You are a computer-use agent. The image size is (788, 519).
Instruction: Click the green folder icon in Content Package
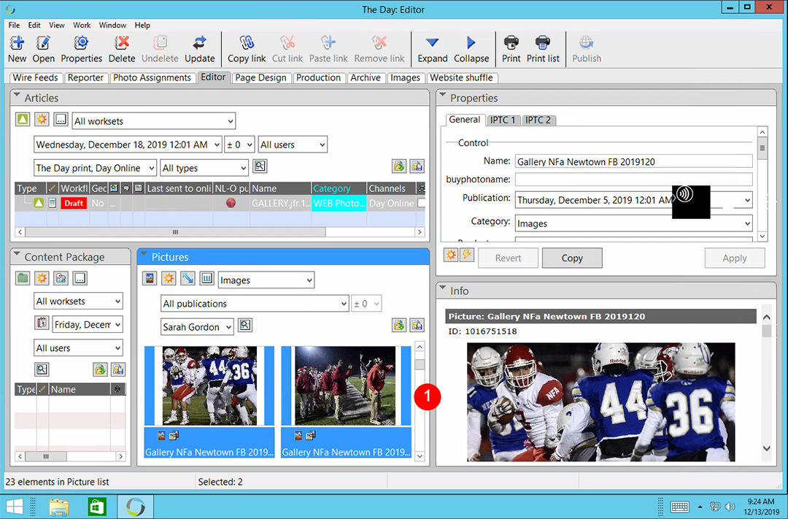[x=23, y=278]
